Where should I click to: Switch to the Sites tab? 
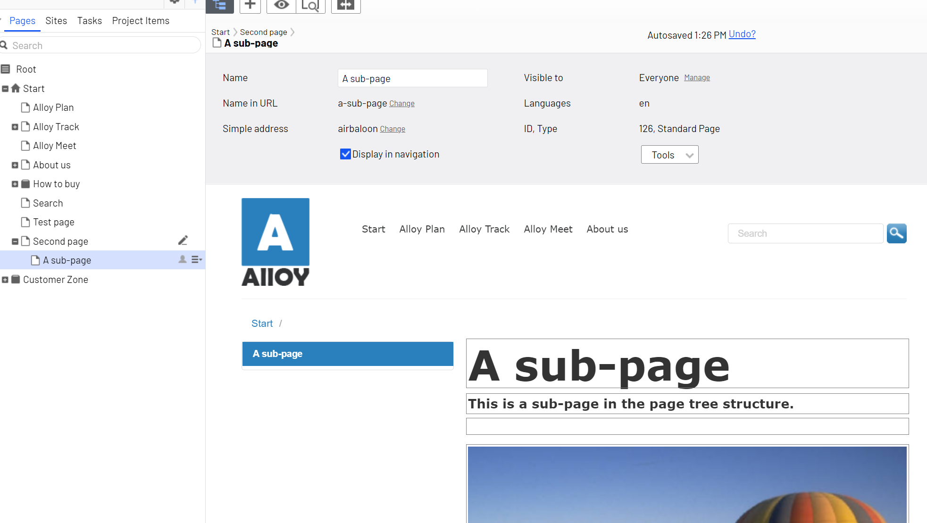pos(56,21)
